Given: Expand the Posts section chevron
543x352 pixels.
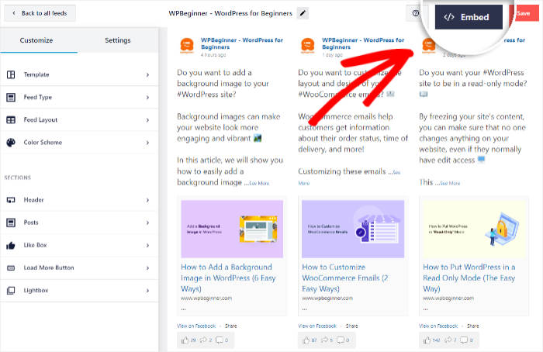Looking at the screenshot, I should coord(147,223).
